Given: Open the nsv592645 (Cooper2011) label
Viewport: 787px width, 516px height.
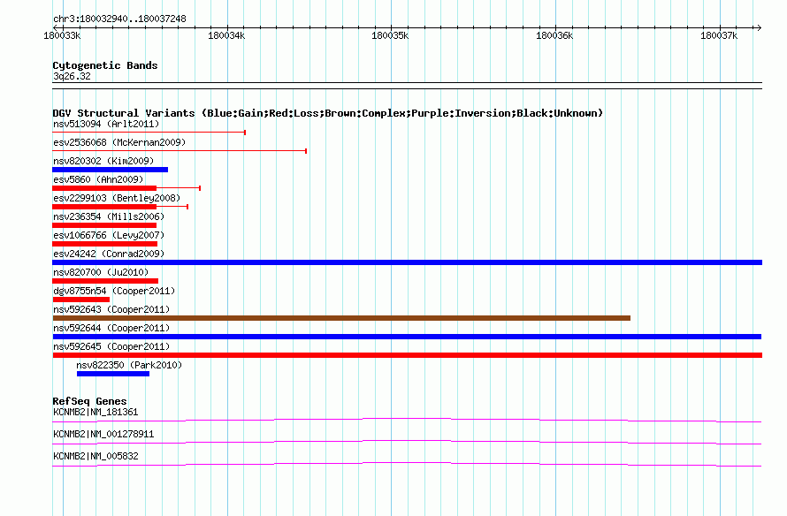Looking at the screenshot, I should (x=111, y=346).
